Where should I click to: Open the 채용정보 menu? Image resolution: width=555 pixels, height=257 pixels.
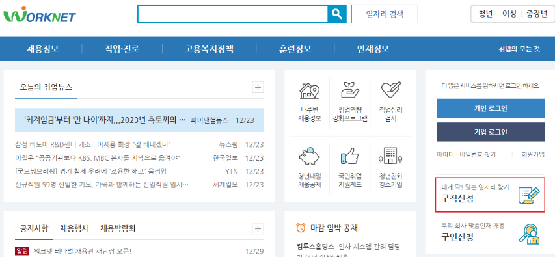tap(42, 49)
